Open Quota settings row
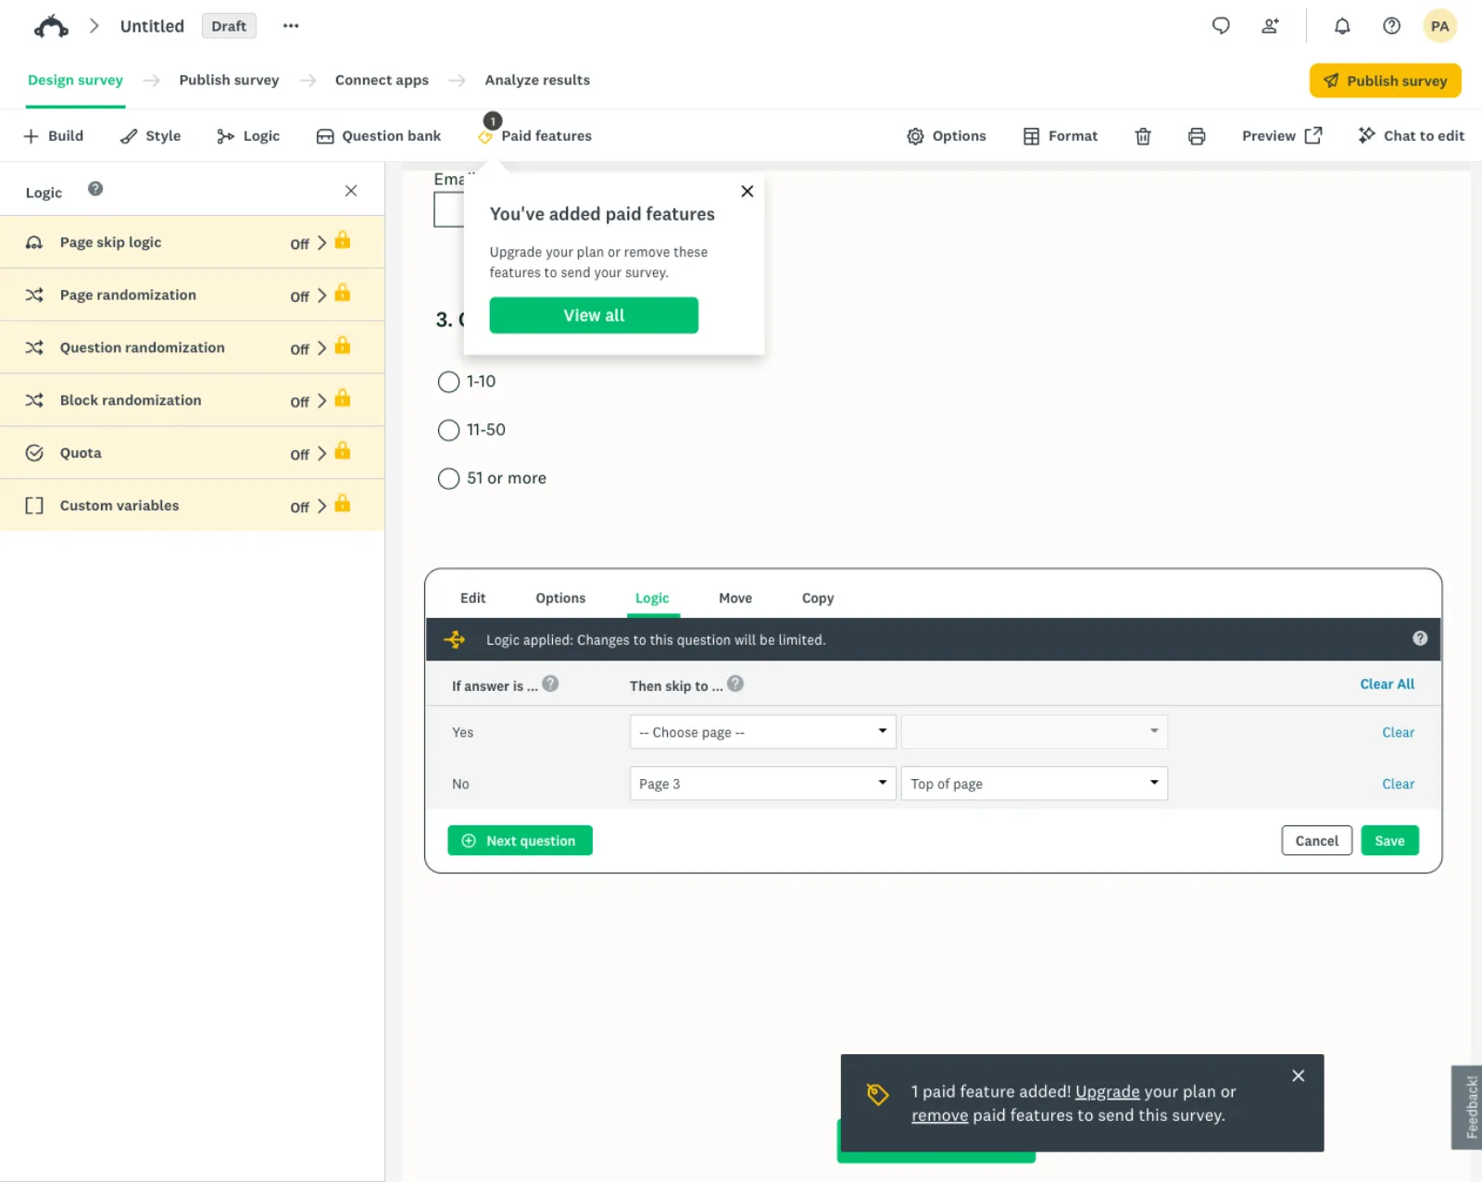Screen dimensions: 1482x1182 pos(192,453)
